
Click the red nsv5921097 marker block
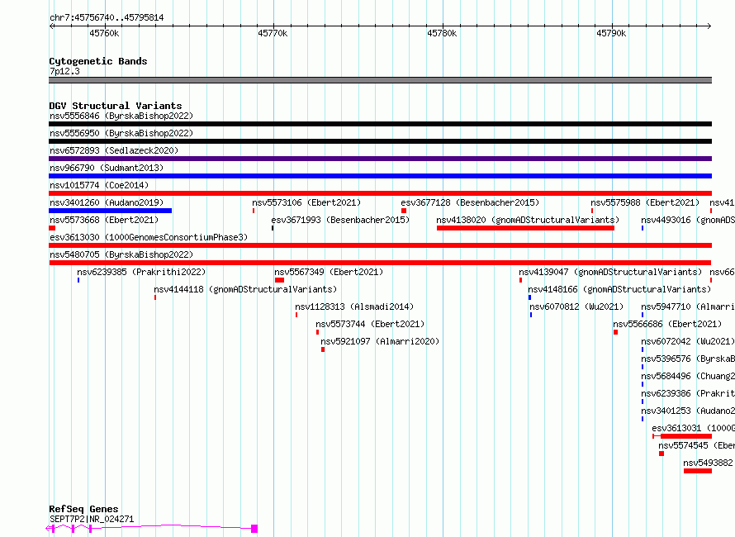click(323, 349)
